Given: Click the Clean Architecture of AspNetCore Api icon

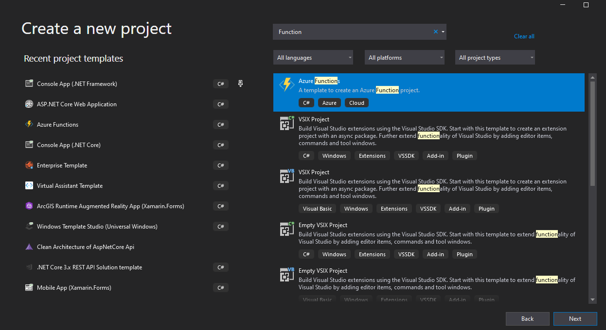Looking at the screenshot, I should point(29,247).
